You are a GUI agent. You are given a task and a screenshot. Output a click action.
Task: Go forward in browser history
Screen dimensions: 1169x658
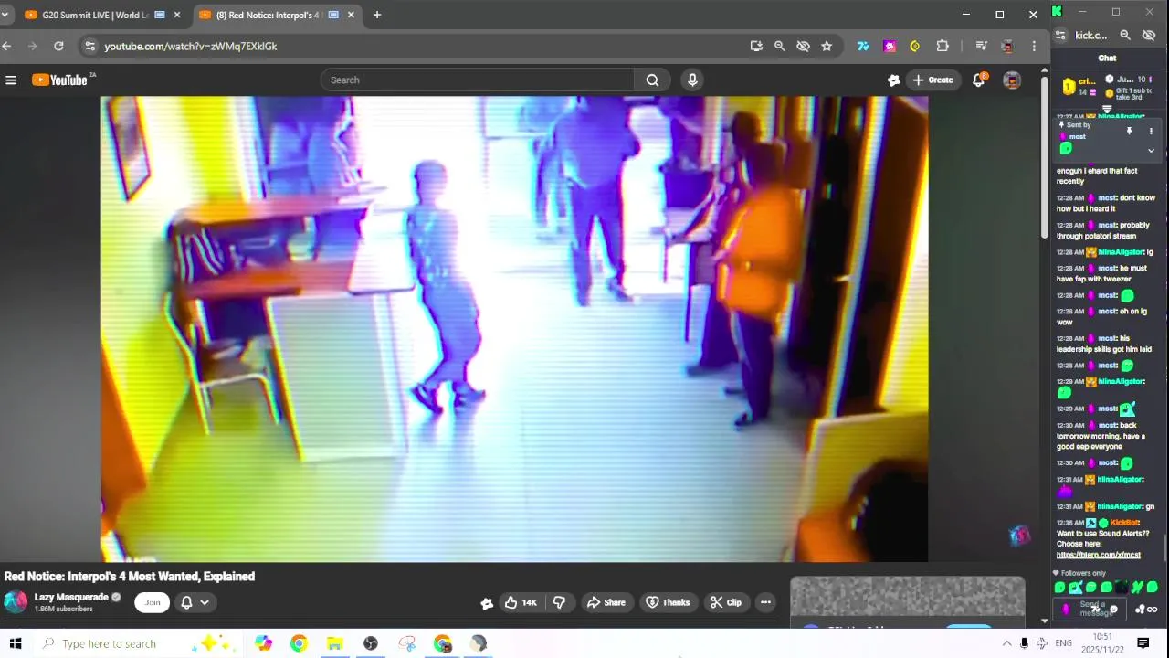tap(33, 46)
